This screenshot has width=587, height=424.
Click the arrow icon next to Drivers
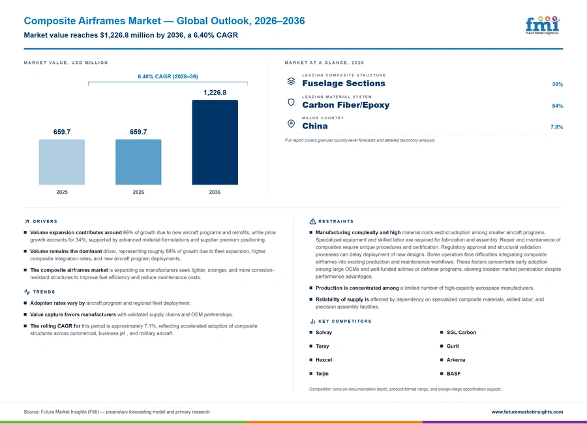(27, 221)
